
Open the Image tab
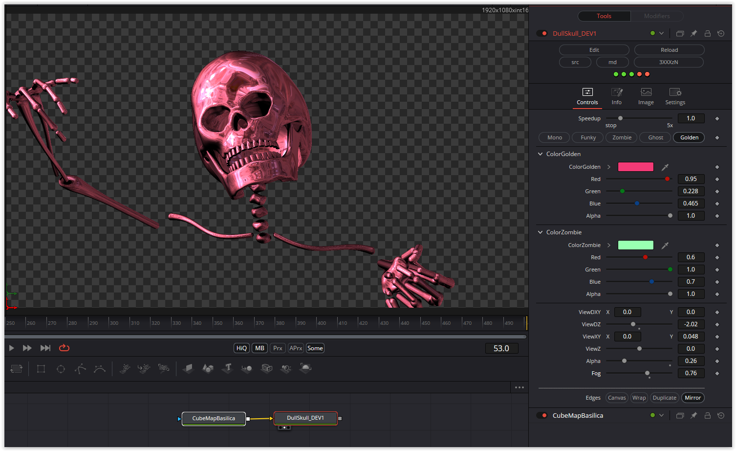tap(646, 96)
